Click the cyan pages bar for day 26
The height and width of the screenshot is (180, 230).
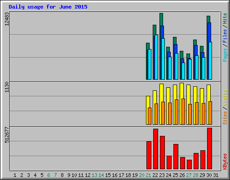(x=183, y=71)
